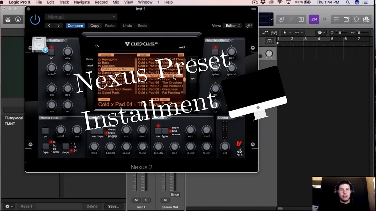Go to the previous plugin setting arrow
This screenshot has width=376, height=211.
pyautogui.click(x=49, y=25)
